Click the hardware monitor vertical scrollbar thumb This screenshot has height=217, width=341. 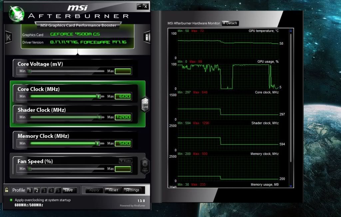point(291,98)
